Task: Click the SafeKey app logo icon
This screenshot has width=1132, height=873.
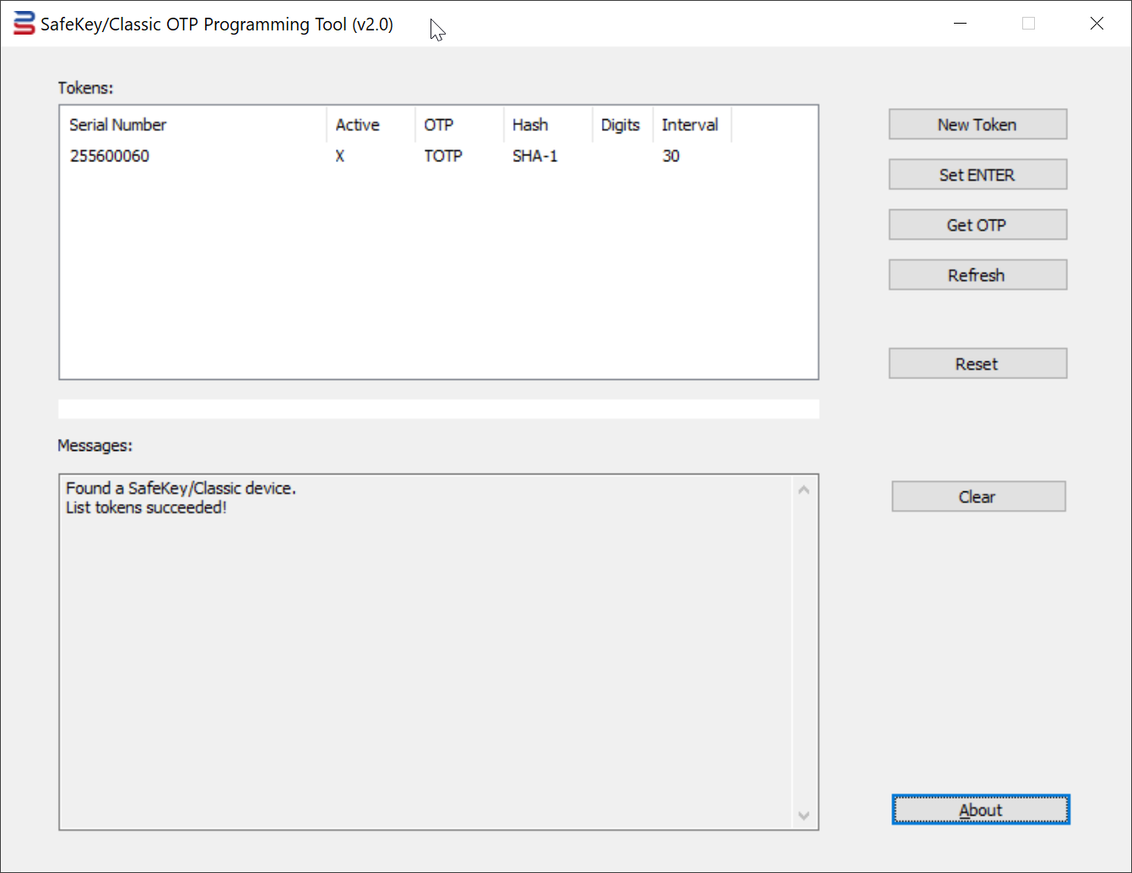Action: [24, 24]
